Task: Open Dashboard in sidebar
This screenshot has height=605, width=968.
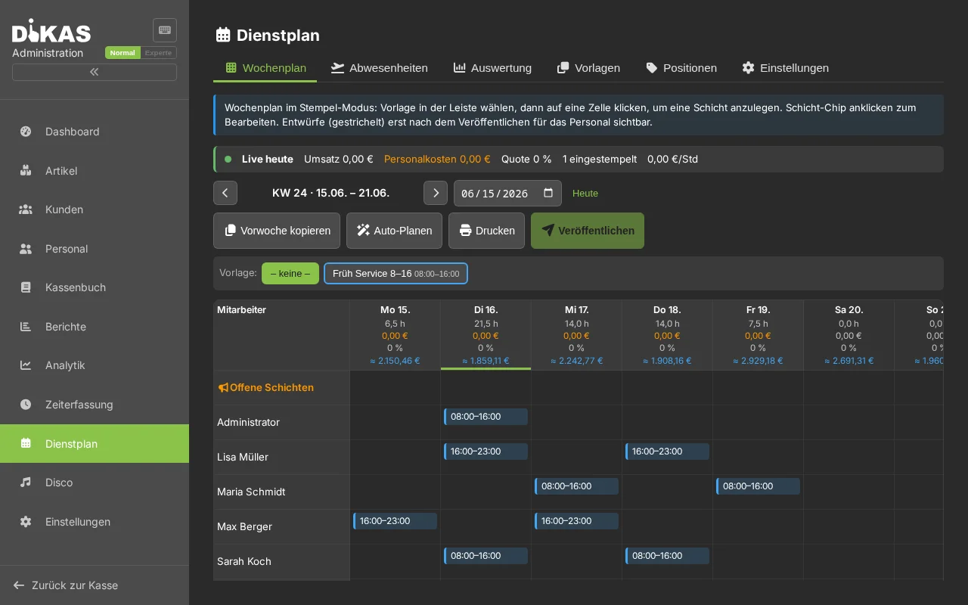Action: 95,132
